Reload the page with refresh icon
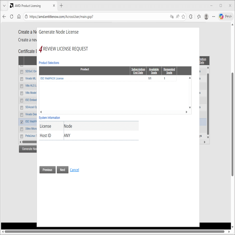The height and width of the screenshot is (235, 235). 12,17
